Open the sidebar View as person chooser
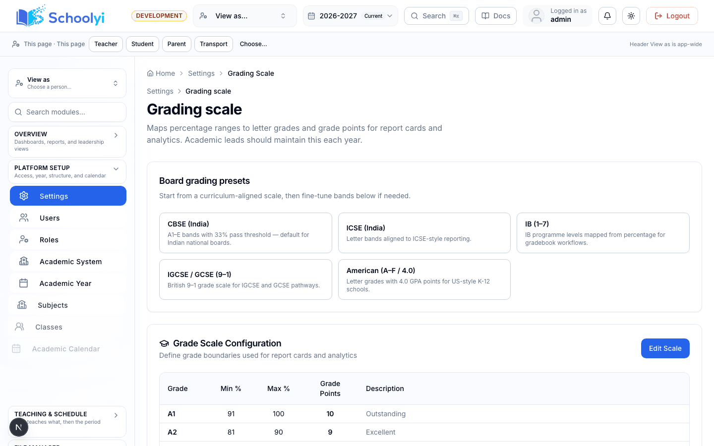This screenshot has width=714, height=446. click(67, 83)
